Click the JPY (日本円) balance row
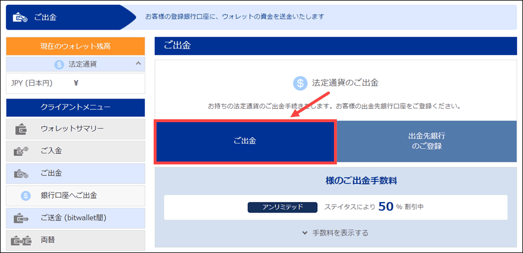The image size is (523, 253). tap(75, 83)
